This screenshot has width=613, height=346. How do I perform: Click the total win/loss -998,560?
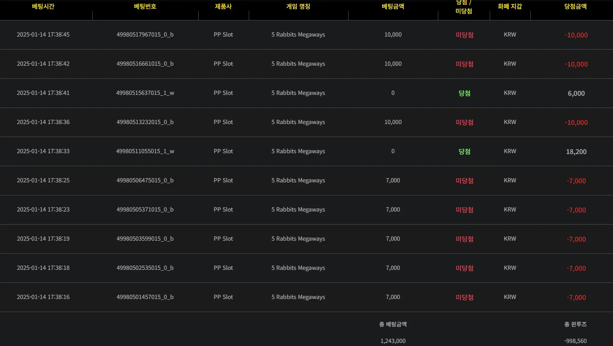click(576, 341)
